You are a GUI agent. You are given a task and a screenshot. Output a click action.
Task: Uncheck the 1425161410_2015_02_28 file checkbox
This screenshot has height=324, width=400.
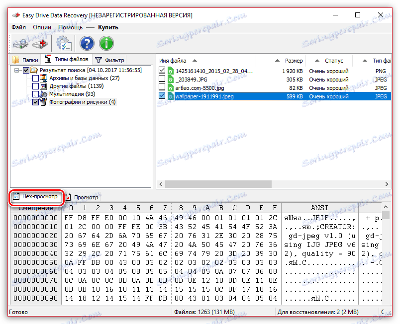[162, 70]
